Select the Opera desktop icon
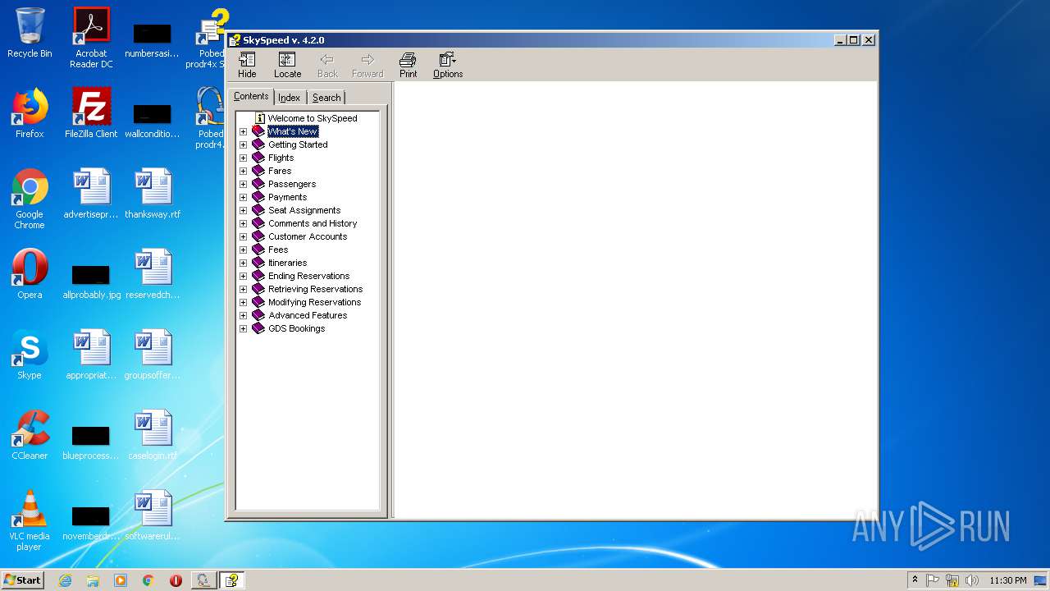Screen dimensions: 1050x591 tap(30, 274)
